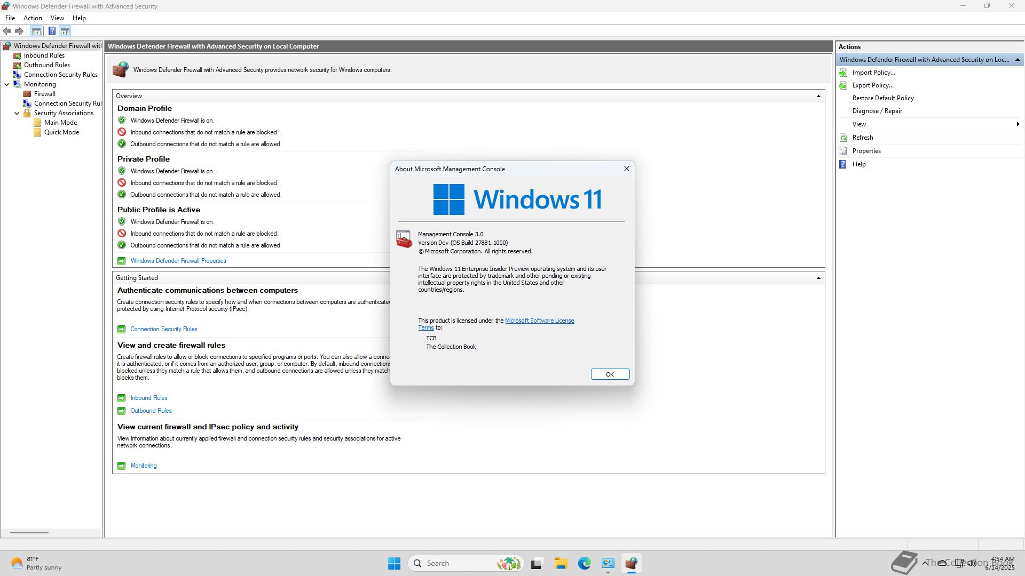Screen dimensions: 1025x576
Task: Collapse the Monitoring tree node
Action: [x=7, y=84]
